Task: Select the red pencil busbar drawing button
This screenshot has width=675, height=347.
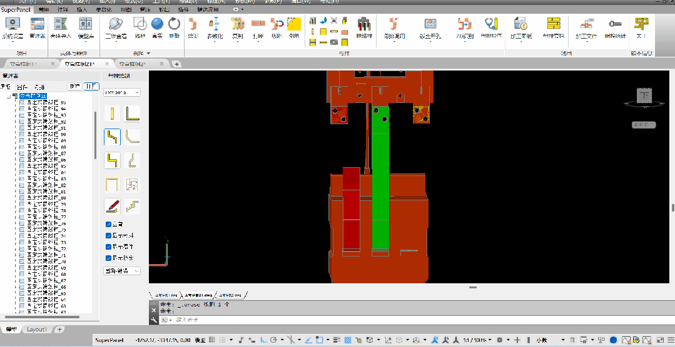Action: click(113, 207)
